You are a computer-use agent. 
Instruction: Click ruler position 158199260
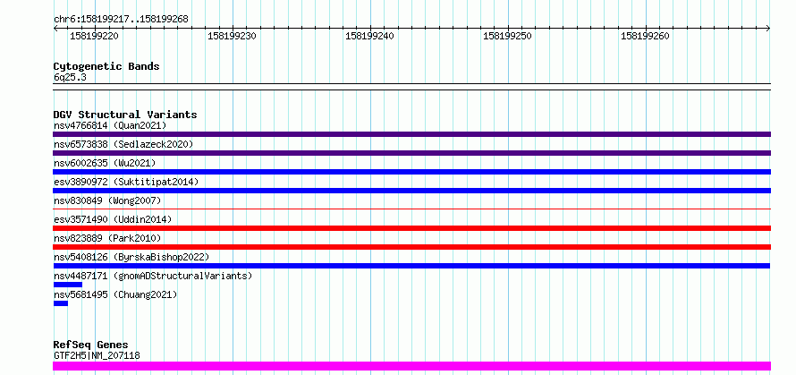[x=645, y=37]
